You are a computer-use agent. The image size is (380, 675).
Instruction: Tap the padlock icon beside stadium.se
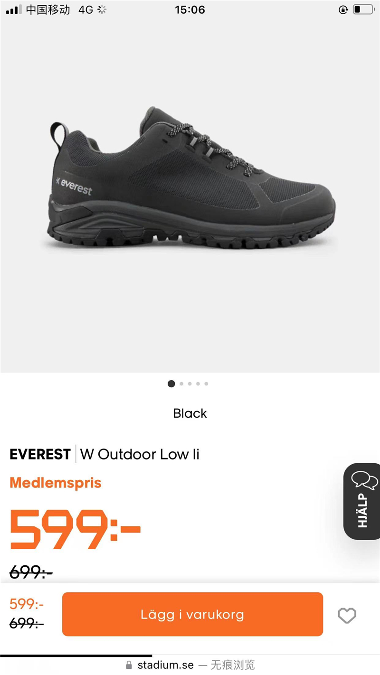point(129,666)
